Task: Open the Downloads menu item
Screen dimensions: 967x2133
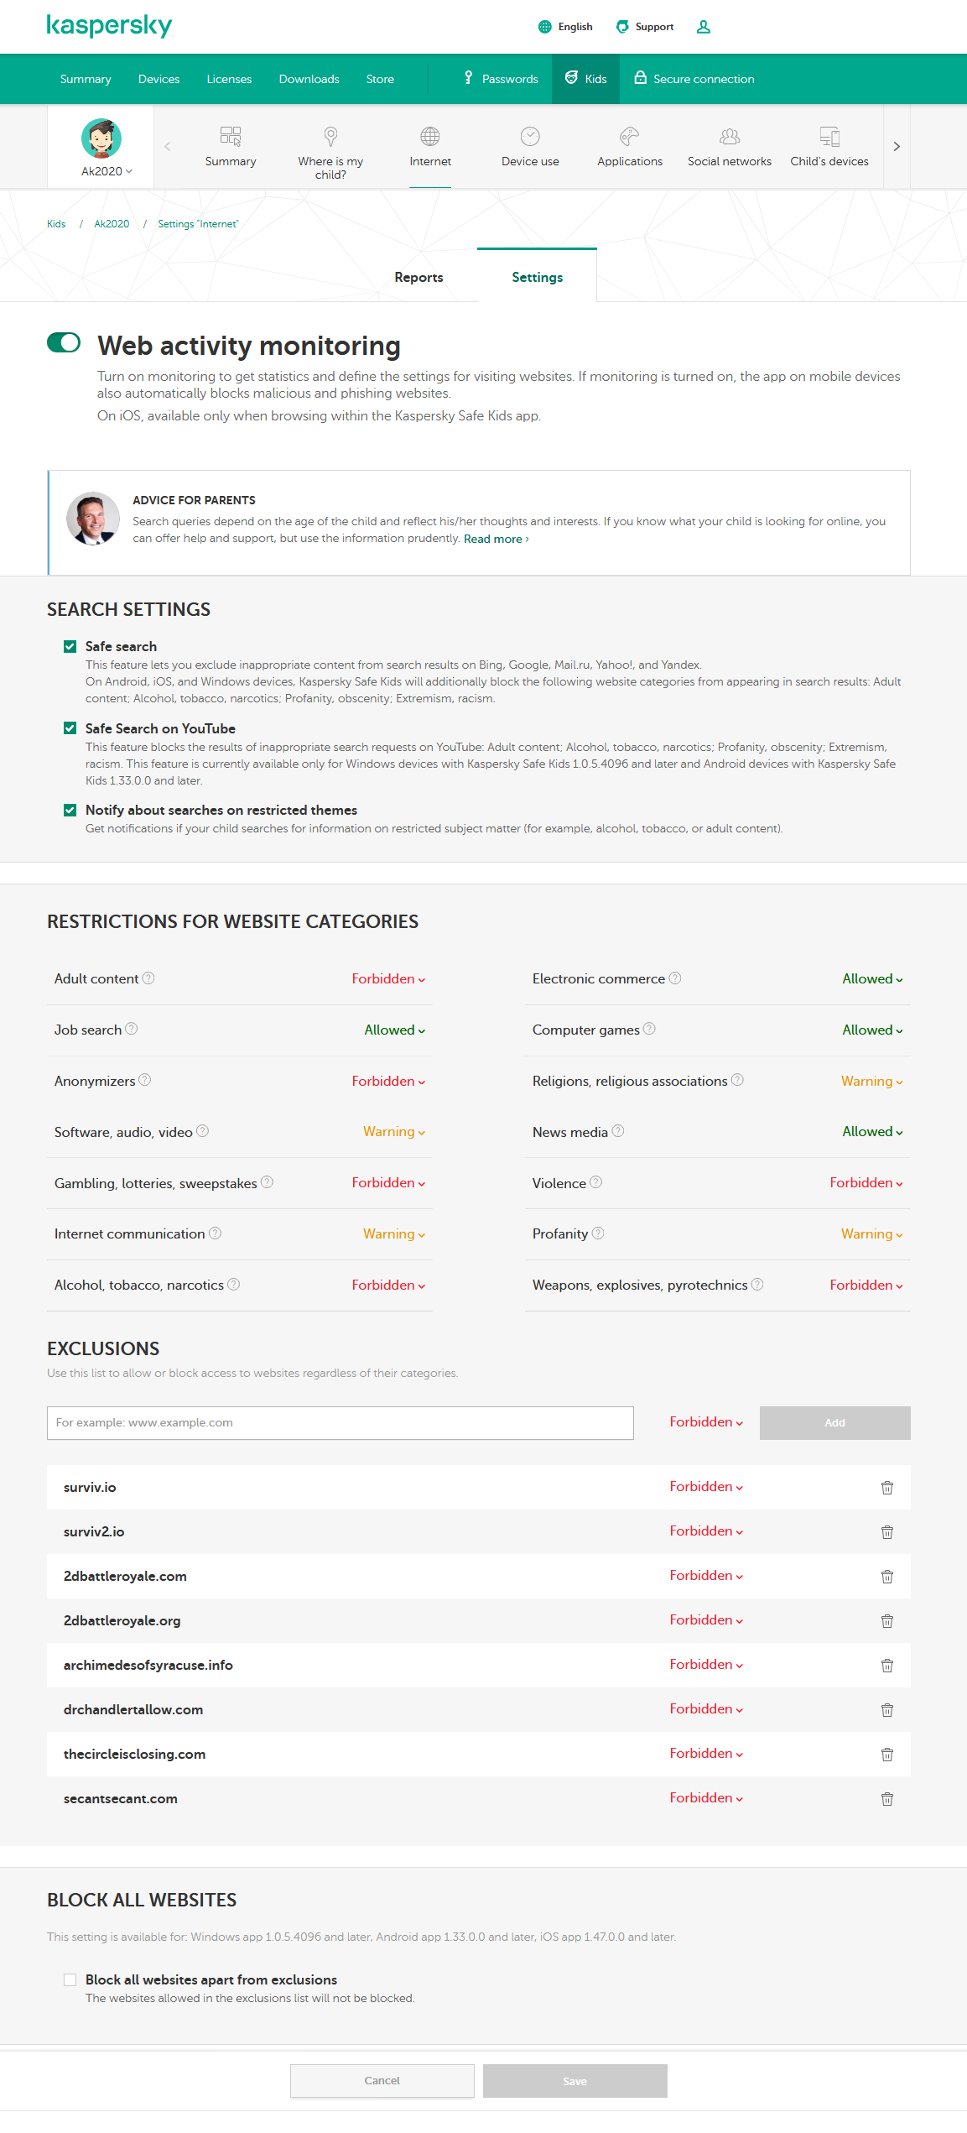Action: 309,79
